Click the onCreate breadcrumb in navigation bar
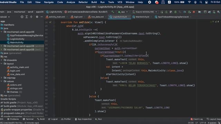The width and height of the screenshot is (221, 124). (86, 12)
